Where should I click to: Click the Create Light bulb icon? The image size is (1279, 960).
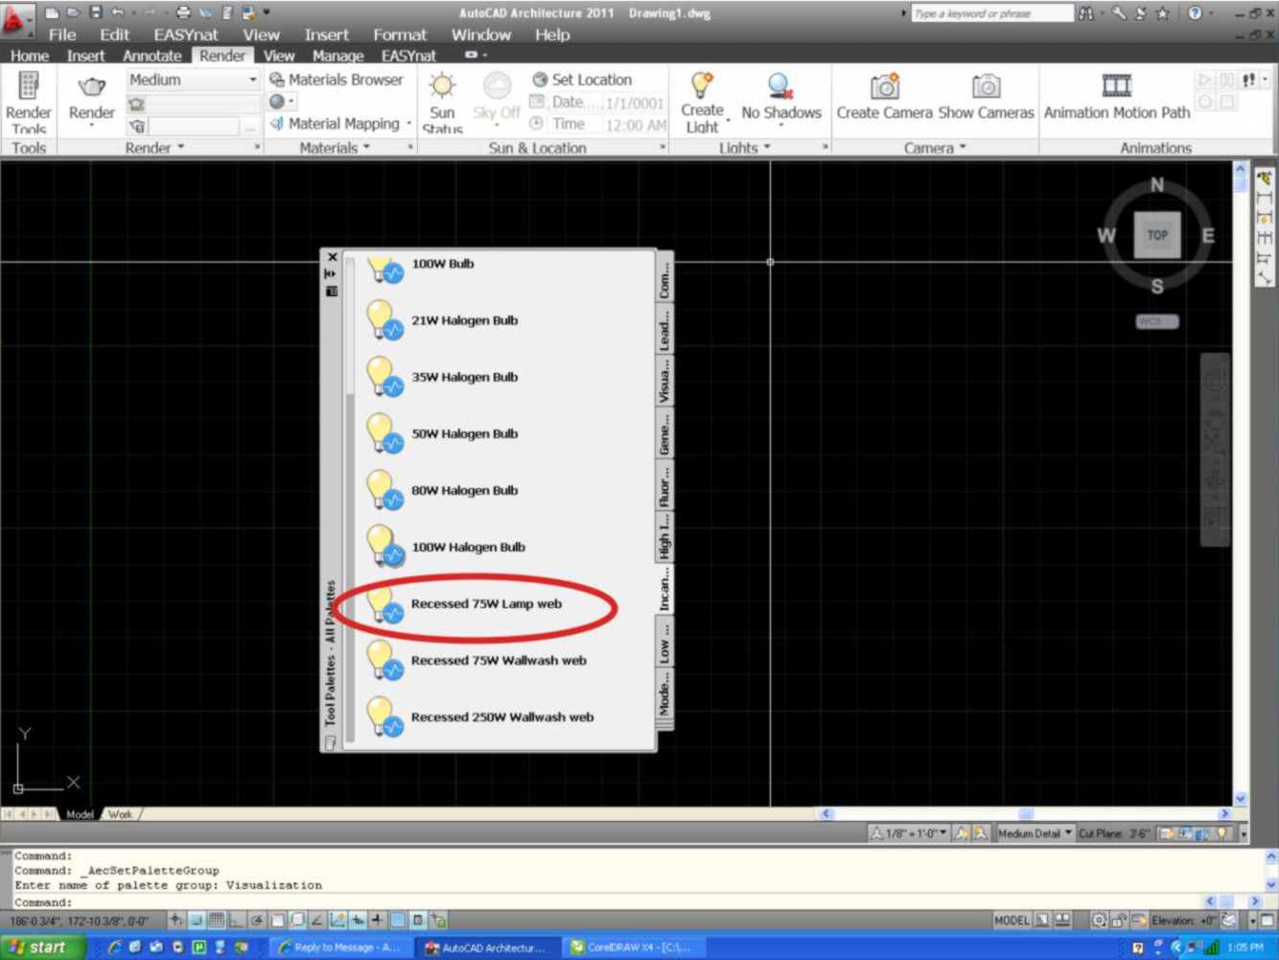[x=703, y=85]
